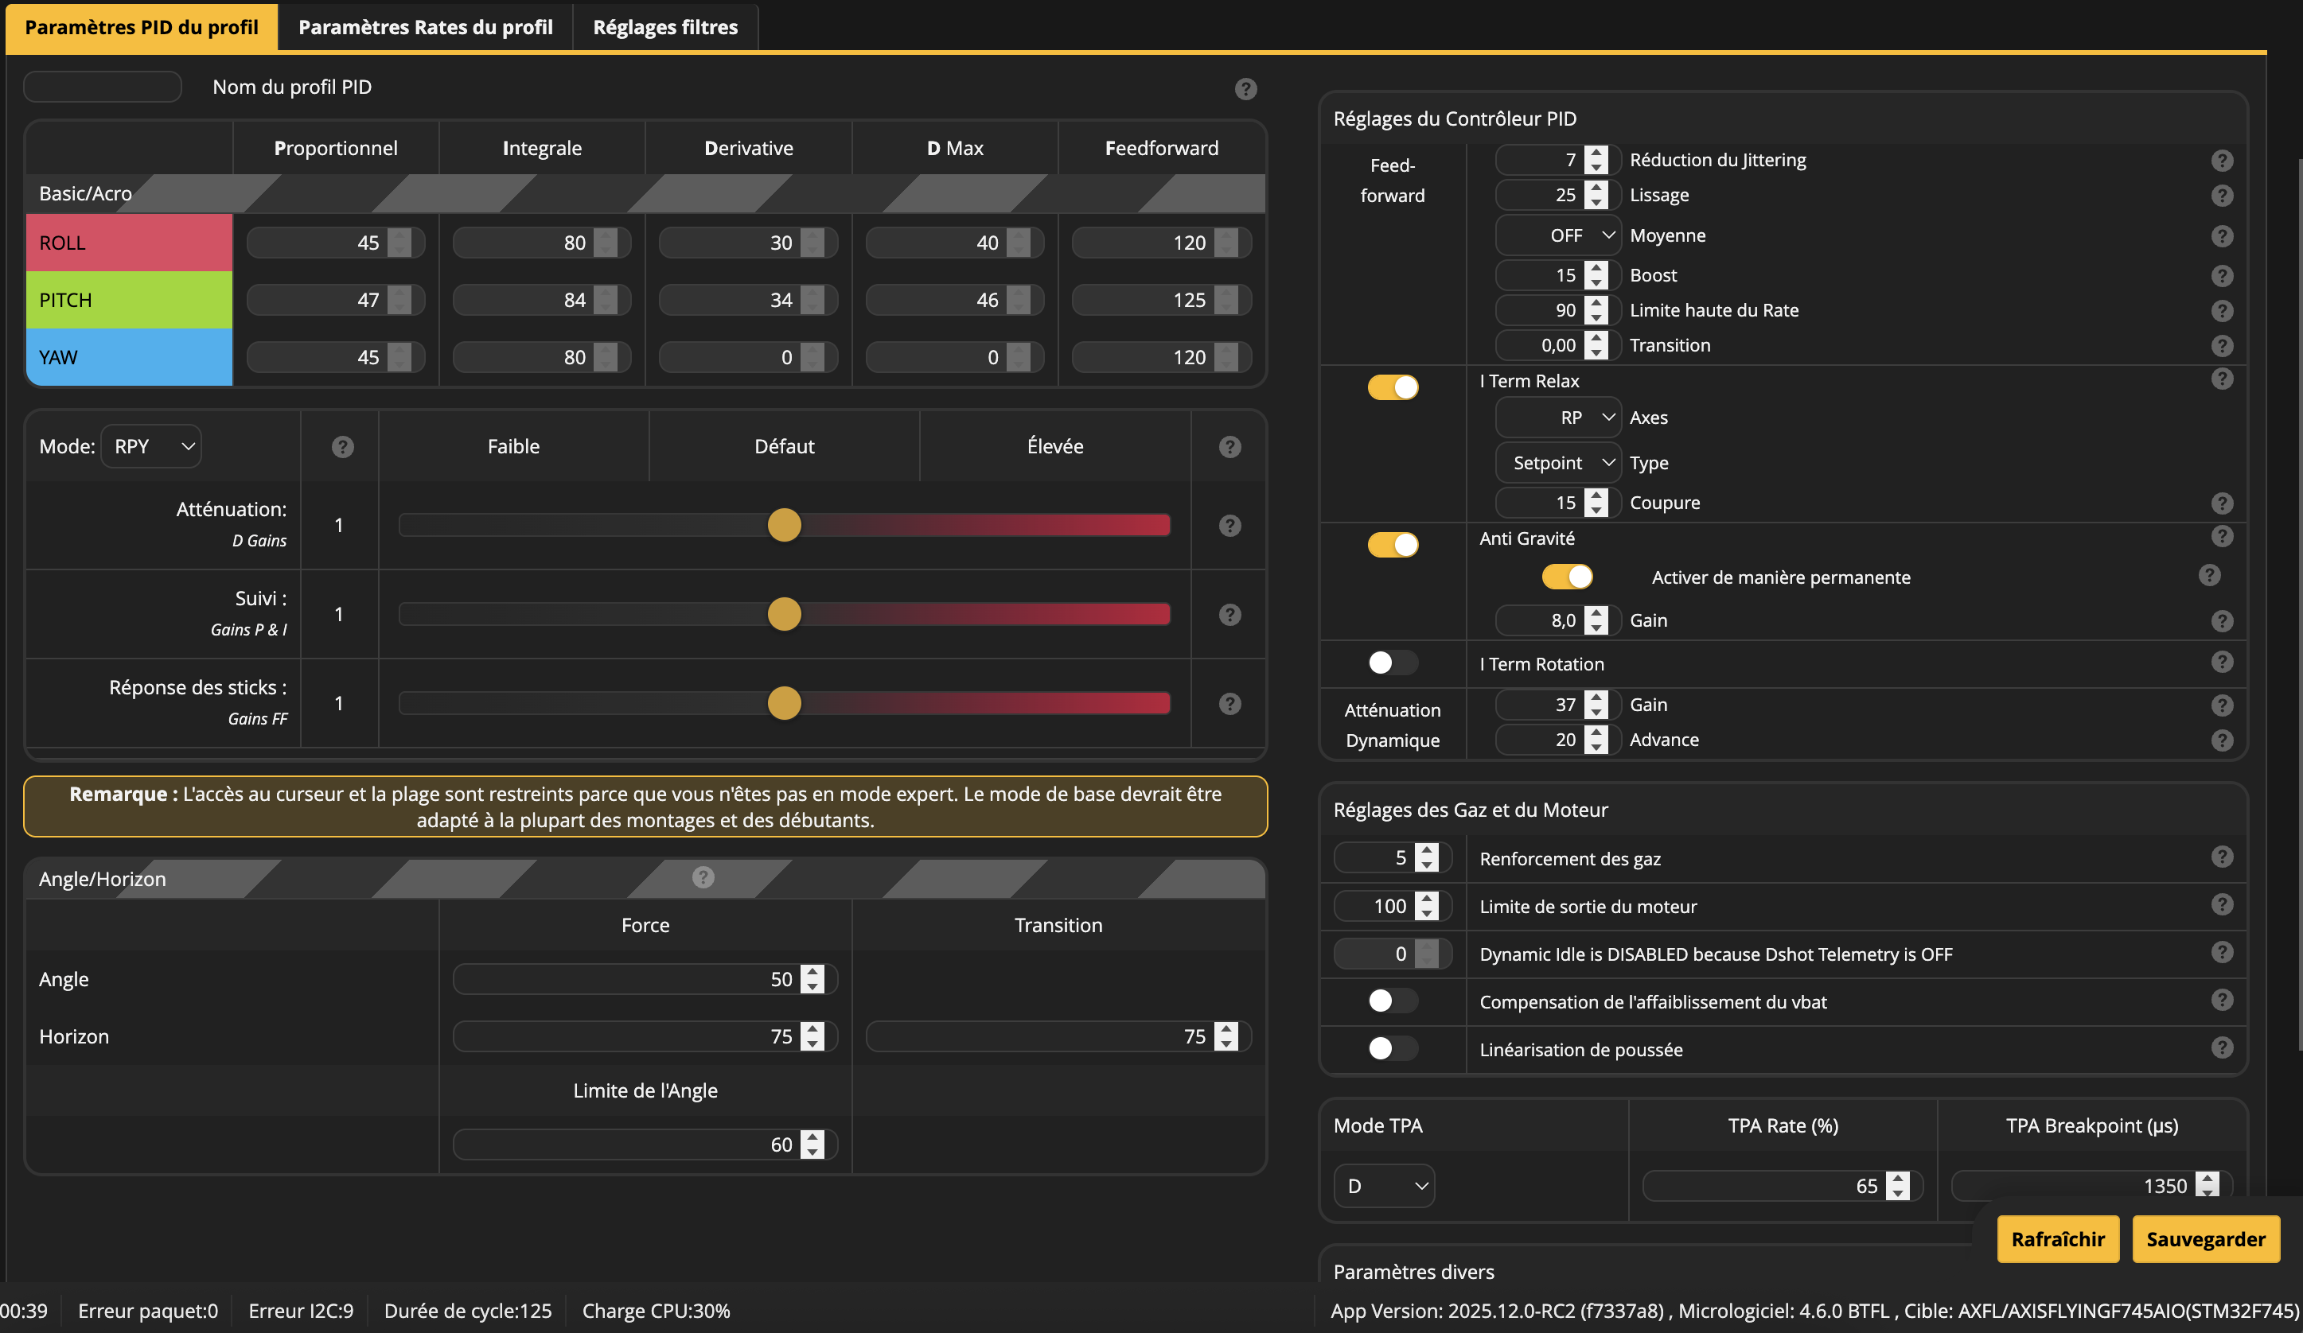Enable the I Term Rotation toggle
The image size is (2303, 1333).
click(1392, 663)
